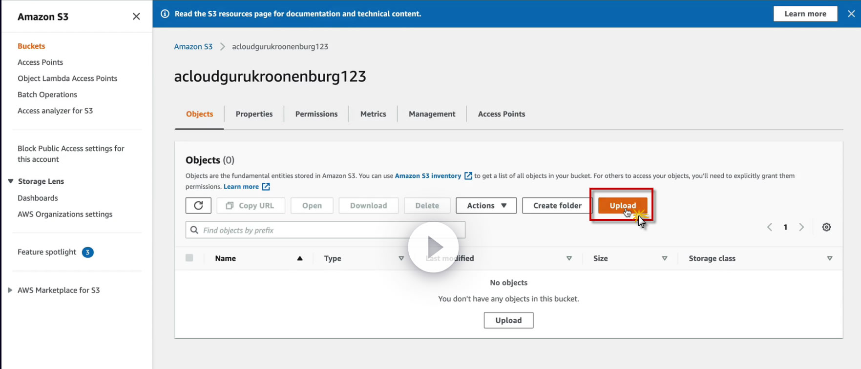Click the external link icon beside Learn more

click(x=266, y=187)
